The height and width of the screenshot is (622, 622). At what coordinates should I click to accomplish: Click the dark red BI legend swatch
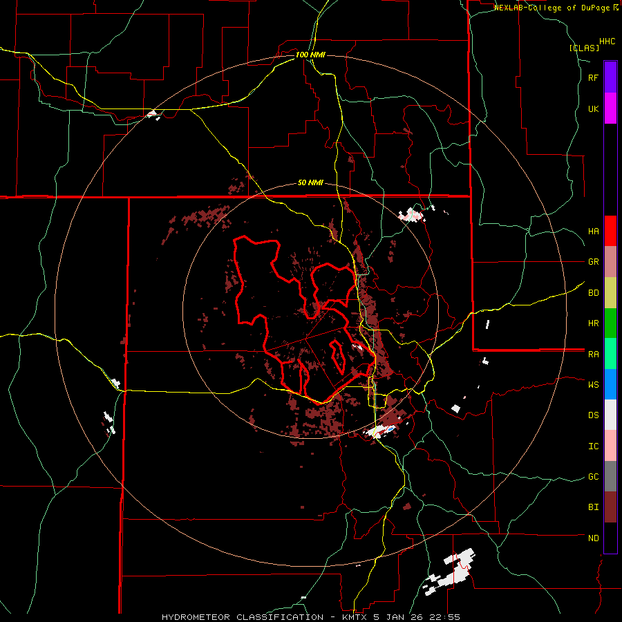(610, 507)
